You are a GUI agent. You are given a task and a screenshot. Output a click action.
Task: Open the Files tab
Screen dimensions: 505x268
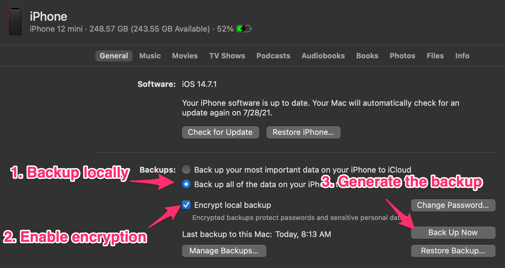(x=435, y=56)
